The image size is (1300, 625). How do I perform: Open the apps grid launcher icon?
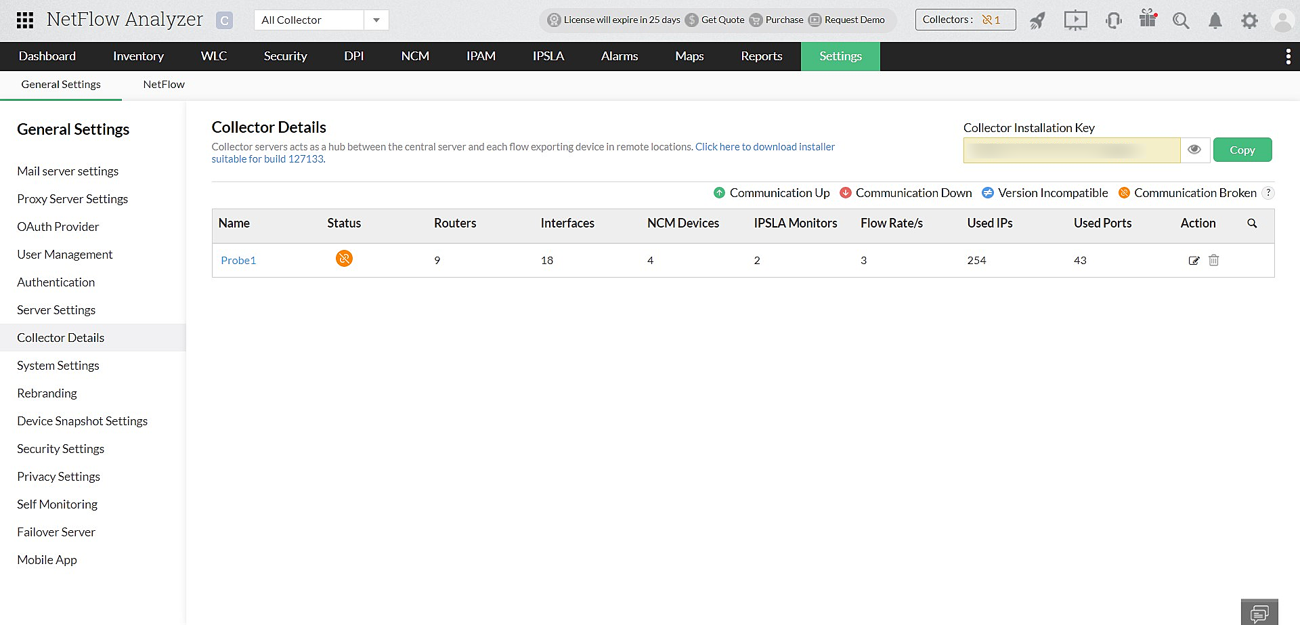pyautogui.click(x=25, y=20)
